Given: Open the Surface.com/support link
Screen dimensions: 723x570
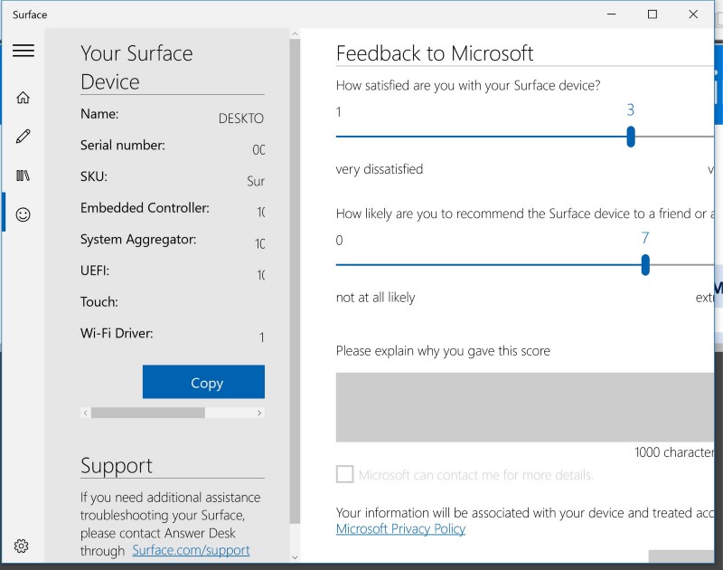Looking at the screenshot, I should pos(191,550).
